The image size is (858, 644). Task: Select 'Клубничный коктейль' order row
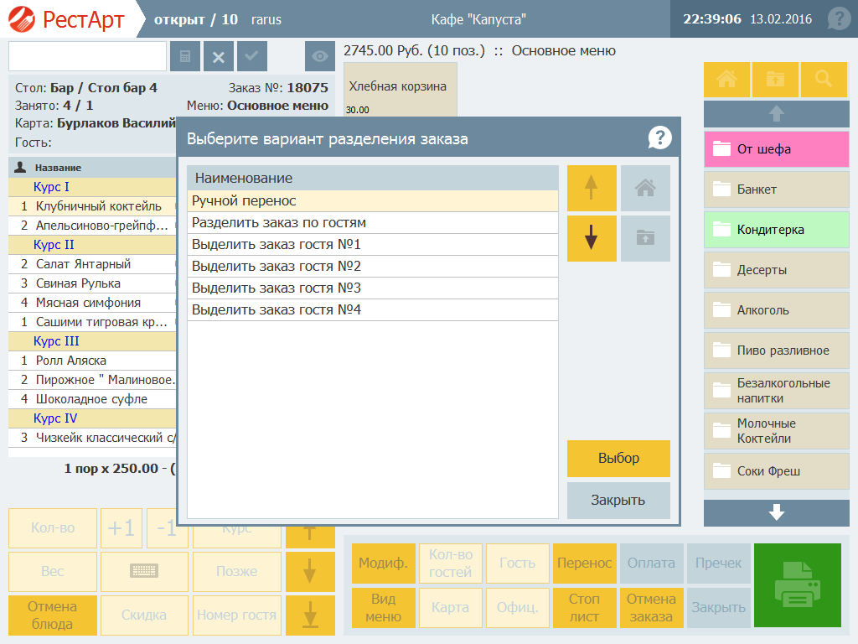pos(92,206)
